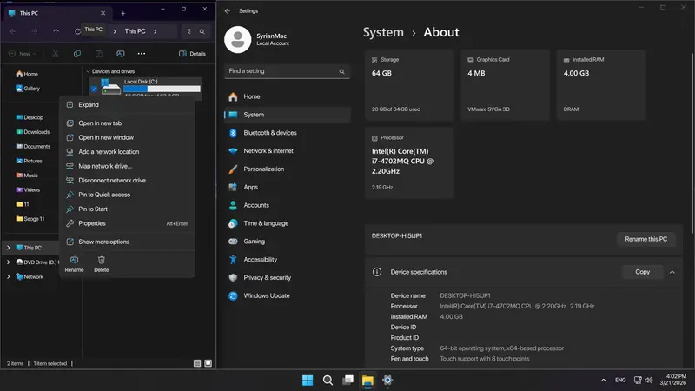Click the Storage 64 GB card

(x=409, y=84)
